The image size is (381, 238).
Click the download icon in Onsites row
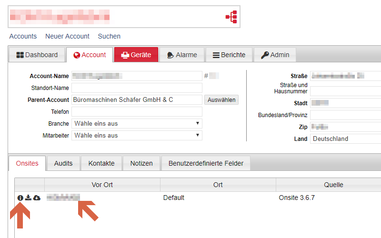[x=28, y=198]
